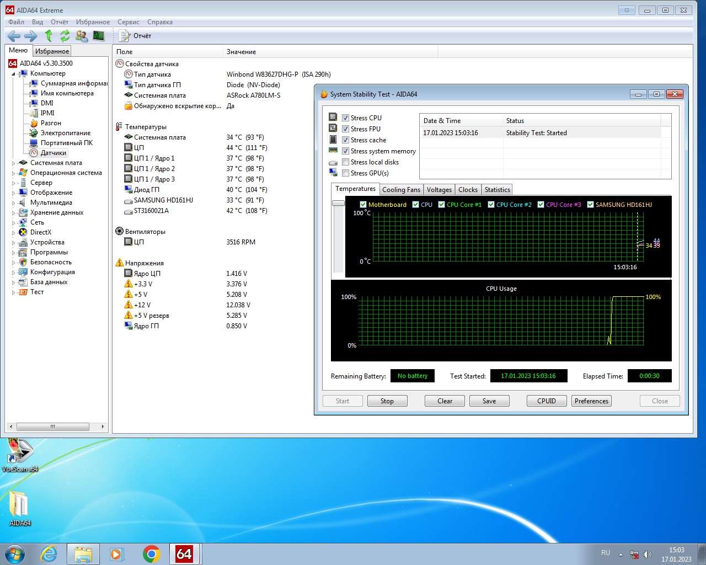
Task: Click the green Up arrow toolbar icon
Action: coord(49,36)
